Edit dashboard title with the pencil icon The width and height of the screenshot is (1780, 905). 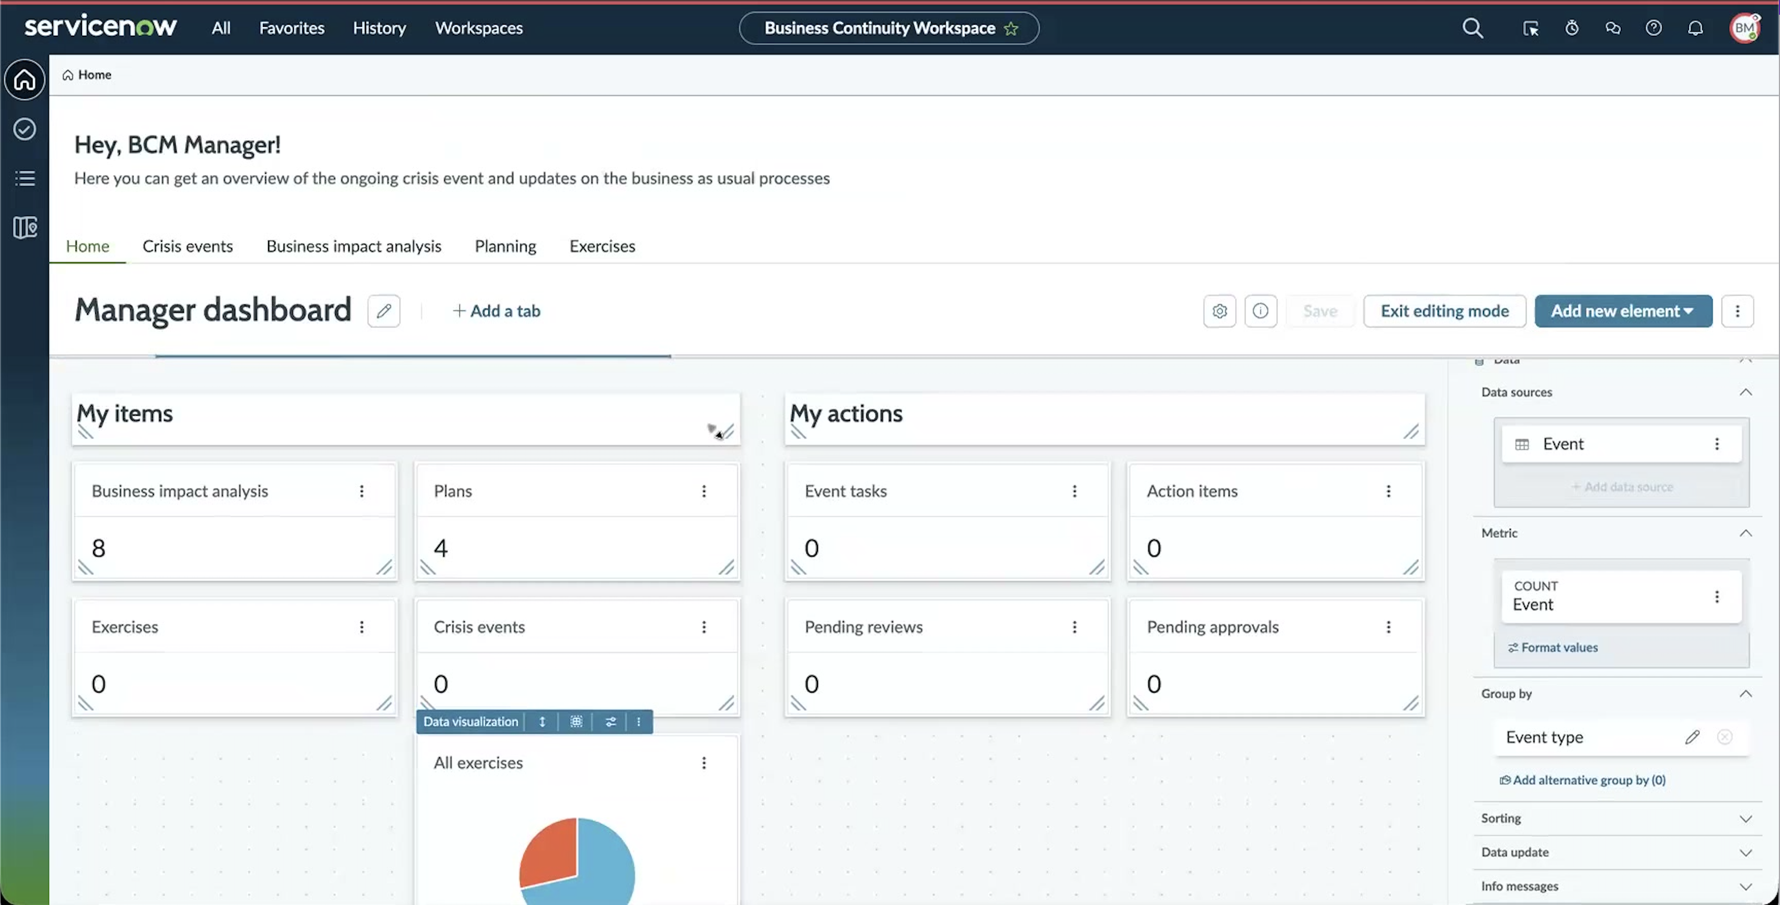tap(384, 311)
